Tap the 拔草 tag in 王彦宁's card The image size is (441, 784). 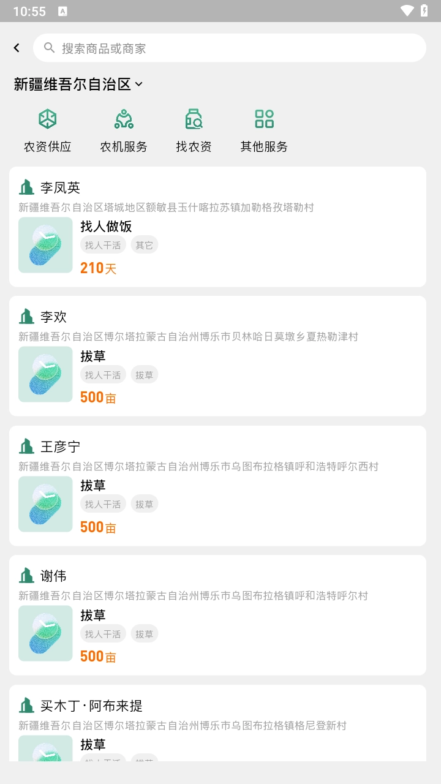pyautogui.click(x=145, y=504)
